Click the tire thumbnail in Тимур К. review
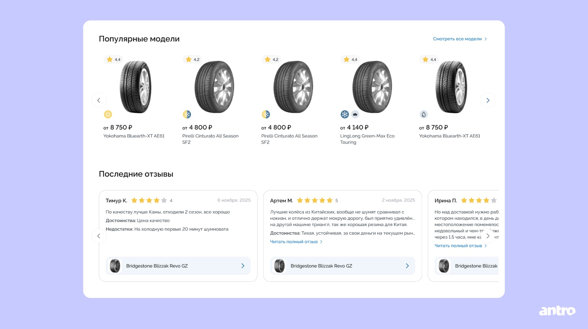The image size is (588, 329). (115, 266)
